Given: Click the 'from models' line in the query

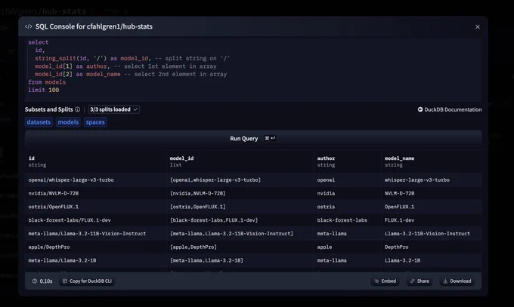Looking at the screenshot, I should [x=47, y=82].
